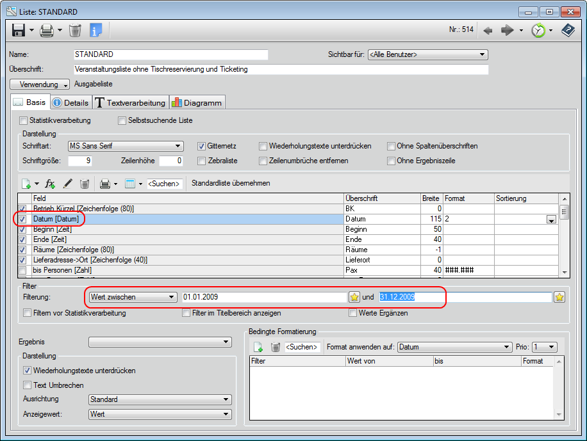The image size is (587, 441).
Task: Enable the Zebraliste checkbox
Action: point(202,161)
